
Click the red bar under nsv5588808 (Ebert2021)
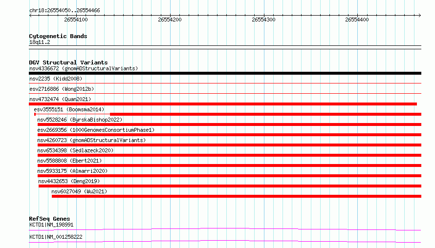[x=229, y=165]
